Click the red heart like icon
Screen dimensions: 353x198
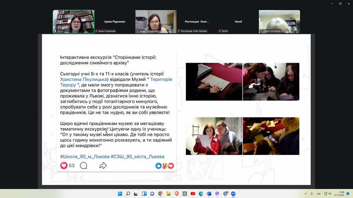click(x=64, y=166)
